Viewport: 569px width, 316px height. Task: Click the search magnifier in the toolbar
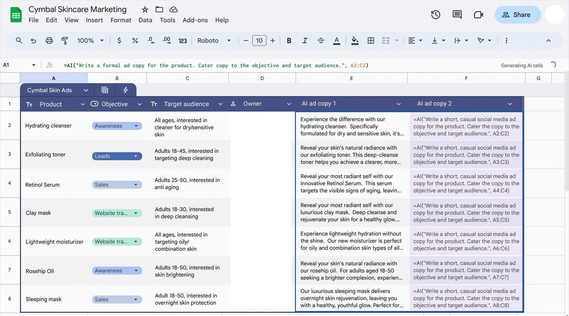19,41
